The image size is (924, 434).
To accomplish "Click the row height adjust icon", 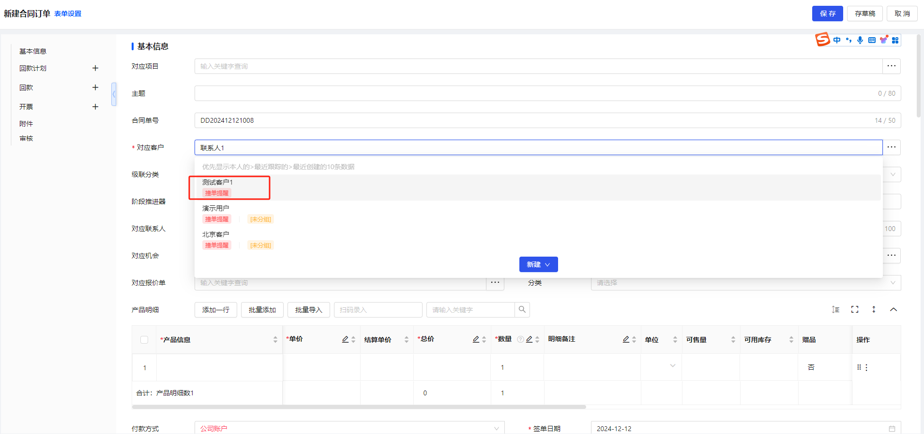I will coord(835,310).
